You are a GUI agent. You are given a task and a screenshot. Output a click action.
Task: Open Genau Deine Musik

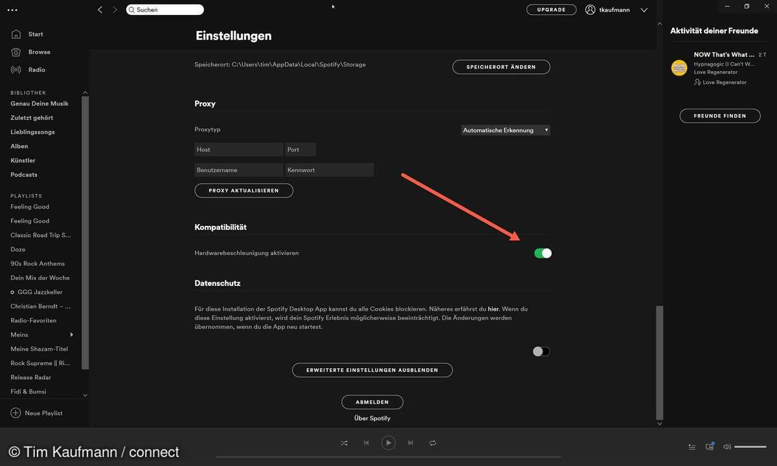pos(39,104)
